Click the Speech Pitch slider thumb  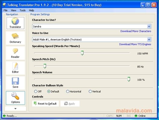(x=45, y=66)
